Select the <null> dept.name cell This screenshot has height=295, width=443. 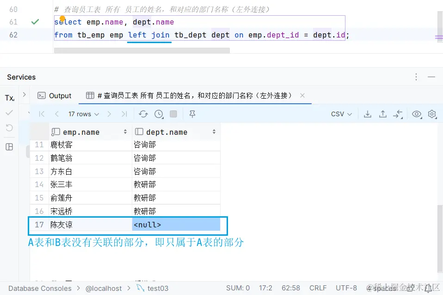coord(176,225)
